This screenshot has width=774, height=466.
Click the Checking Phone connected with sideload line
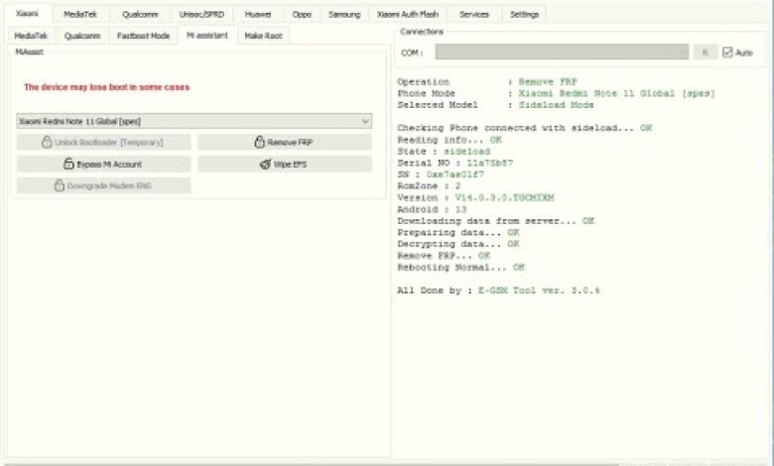click(x=525, y=128)
